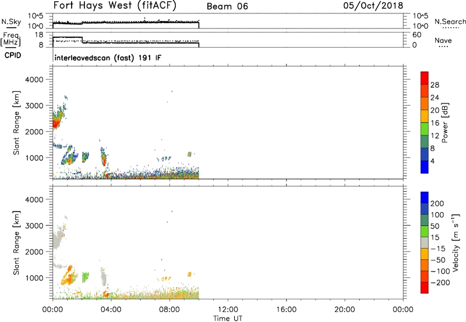This screenshot has width=466, height=322.
Task: Click the '28' power colorbar value
Action: [435, 85]
